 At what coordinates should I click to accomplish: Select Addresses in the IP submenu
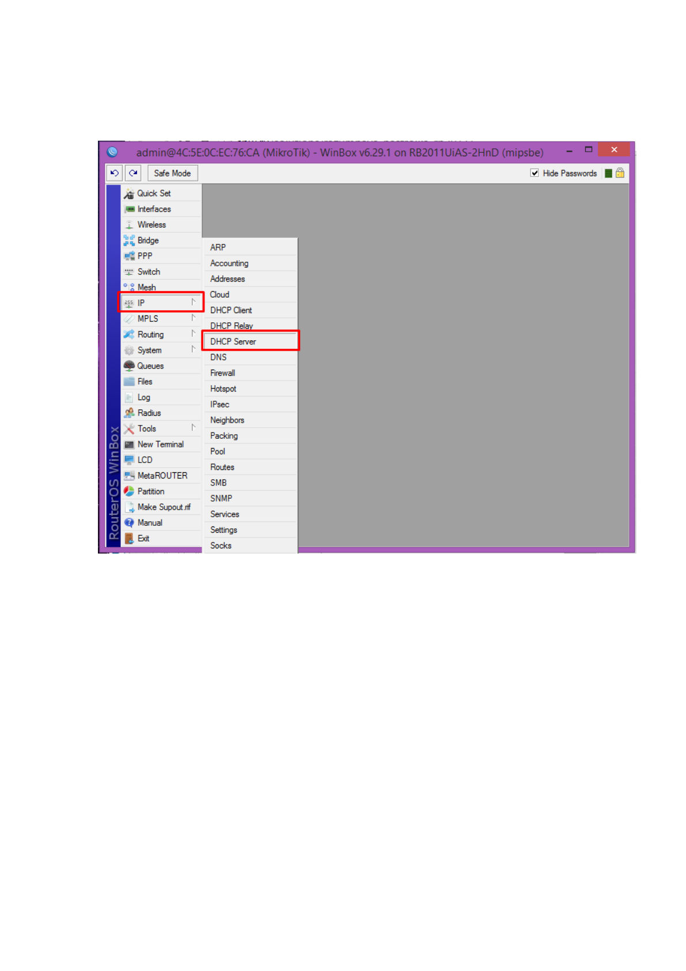pos(250,279)
